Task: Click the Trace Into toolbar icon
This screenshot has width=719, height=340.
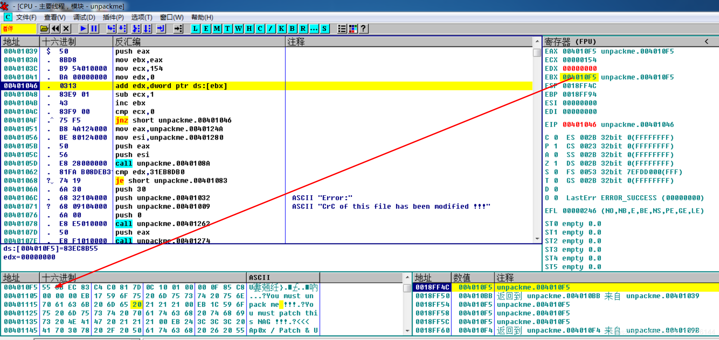Action: [137, 29]
